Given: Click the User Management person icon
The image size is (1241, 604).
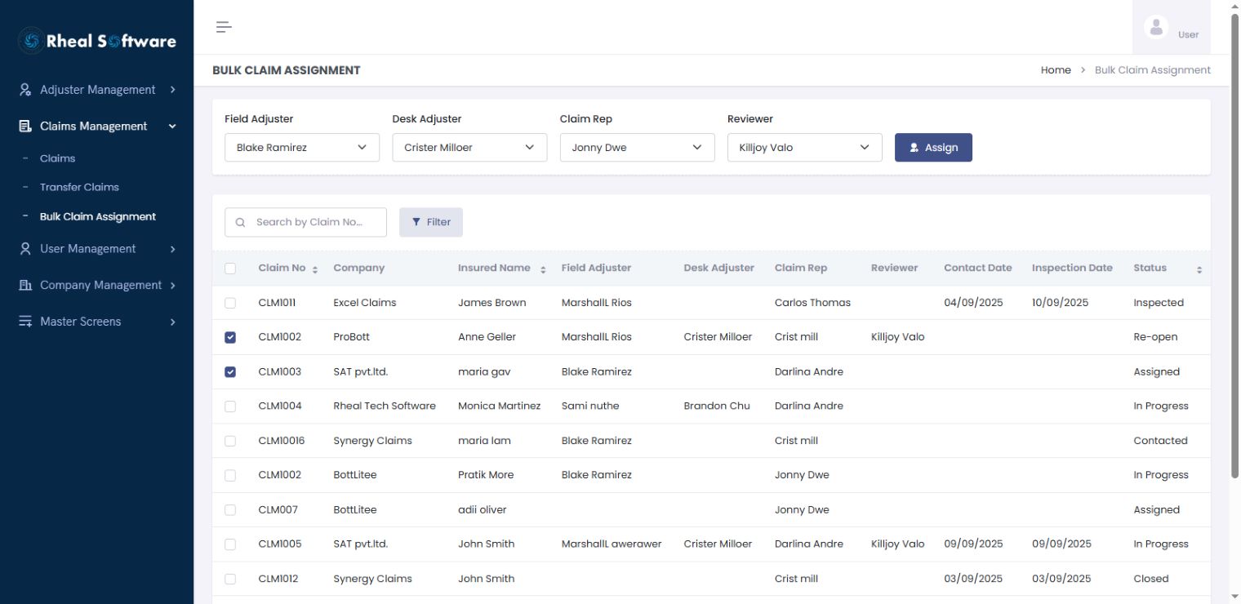Looking at the screenshot, I should tap(25, 249).
